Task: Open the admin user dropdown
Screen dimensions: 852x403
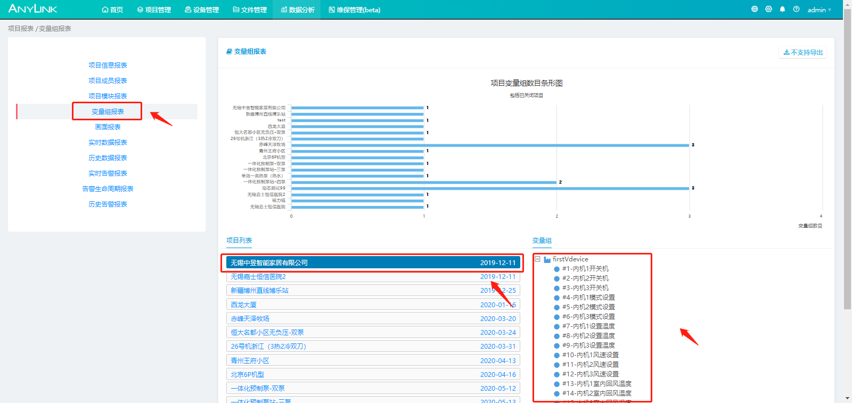Action: (x=819, y=10)
